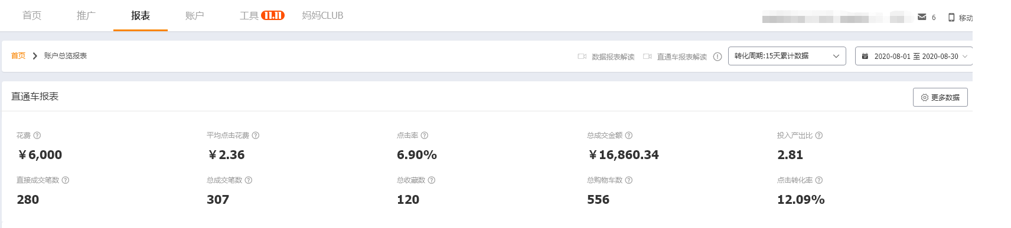Click the question mark next to 点击率
1011x228 pixels.
coord(425,136)
